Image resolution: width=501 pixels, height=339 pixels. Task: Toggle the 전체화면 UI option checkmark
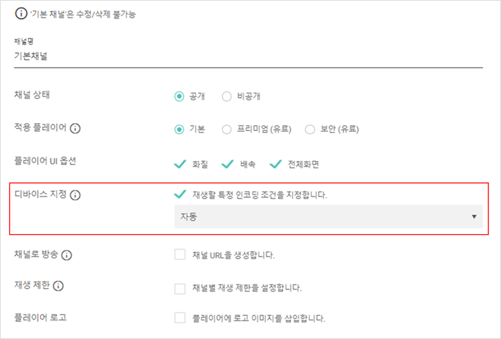pyautogui.click(x=275, y=164)
